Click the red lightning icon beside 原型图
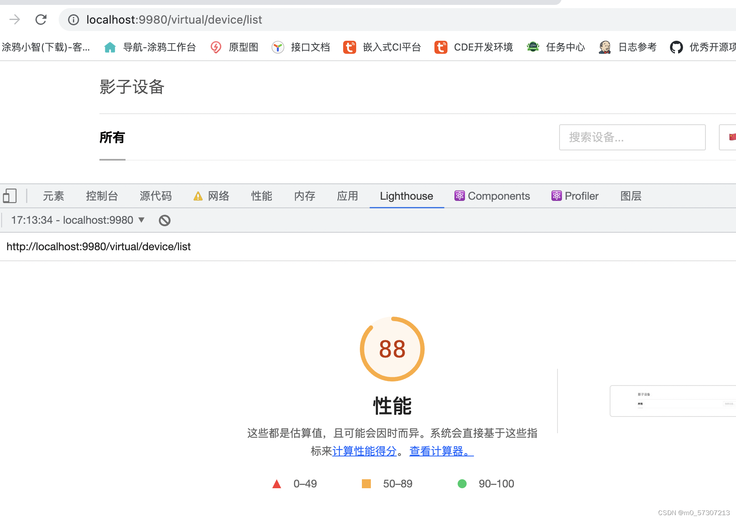Viewport: 736px width, 520px height. coord(216,47)
